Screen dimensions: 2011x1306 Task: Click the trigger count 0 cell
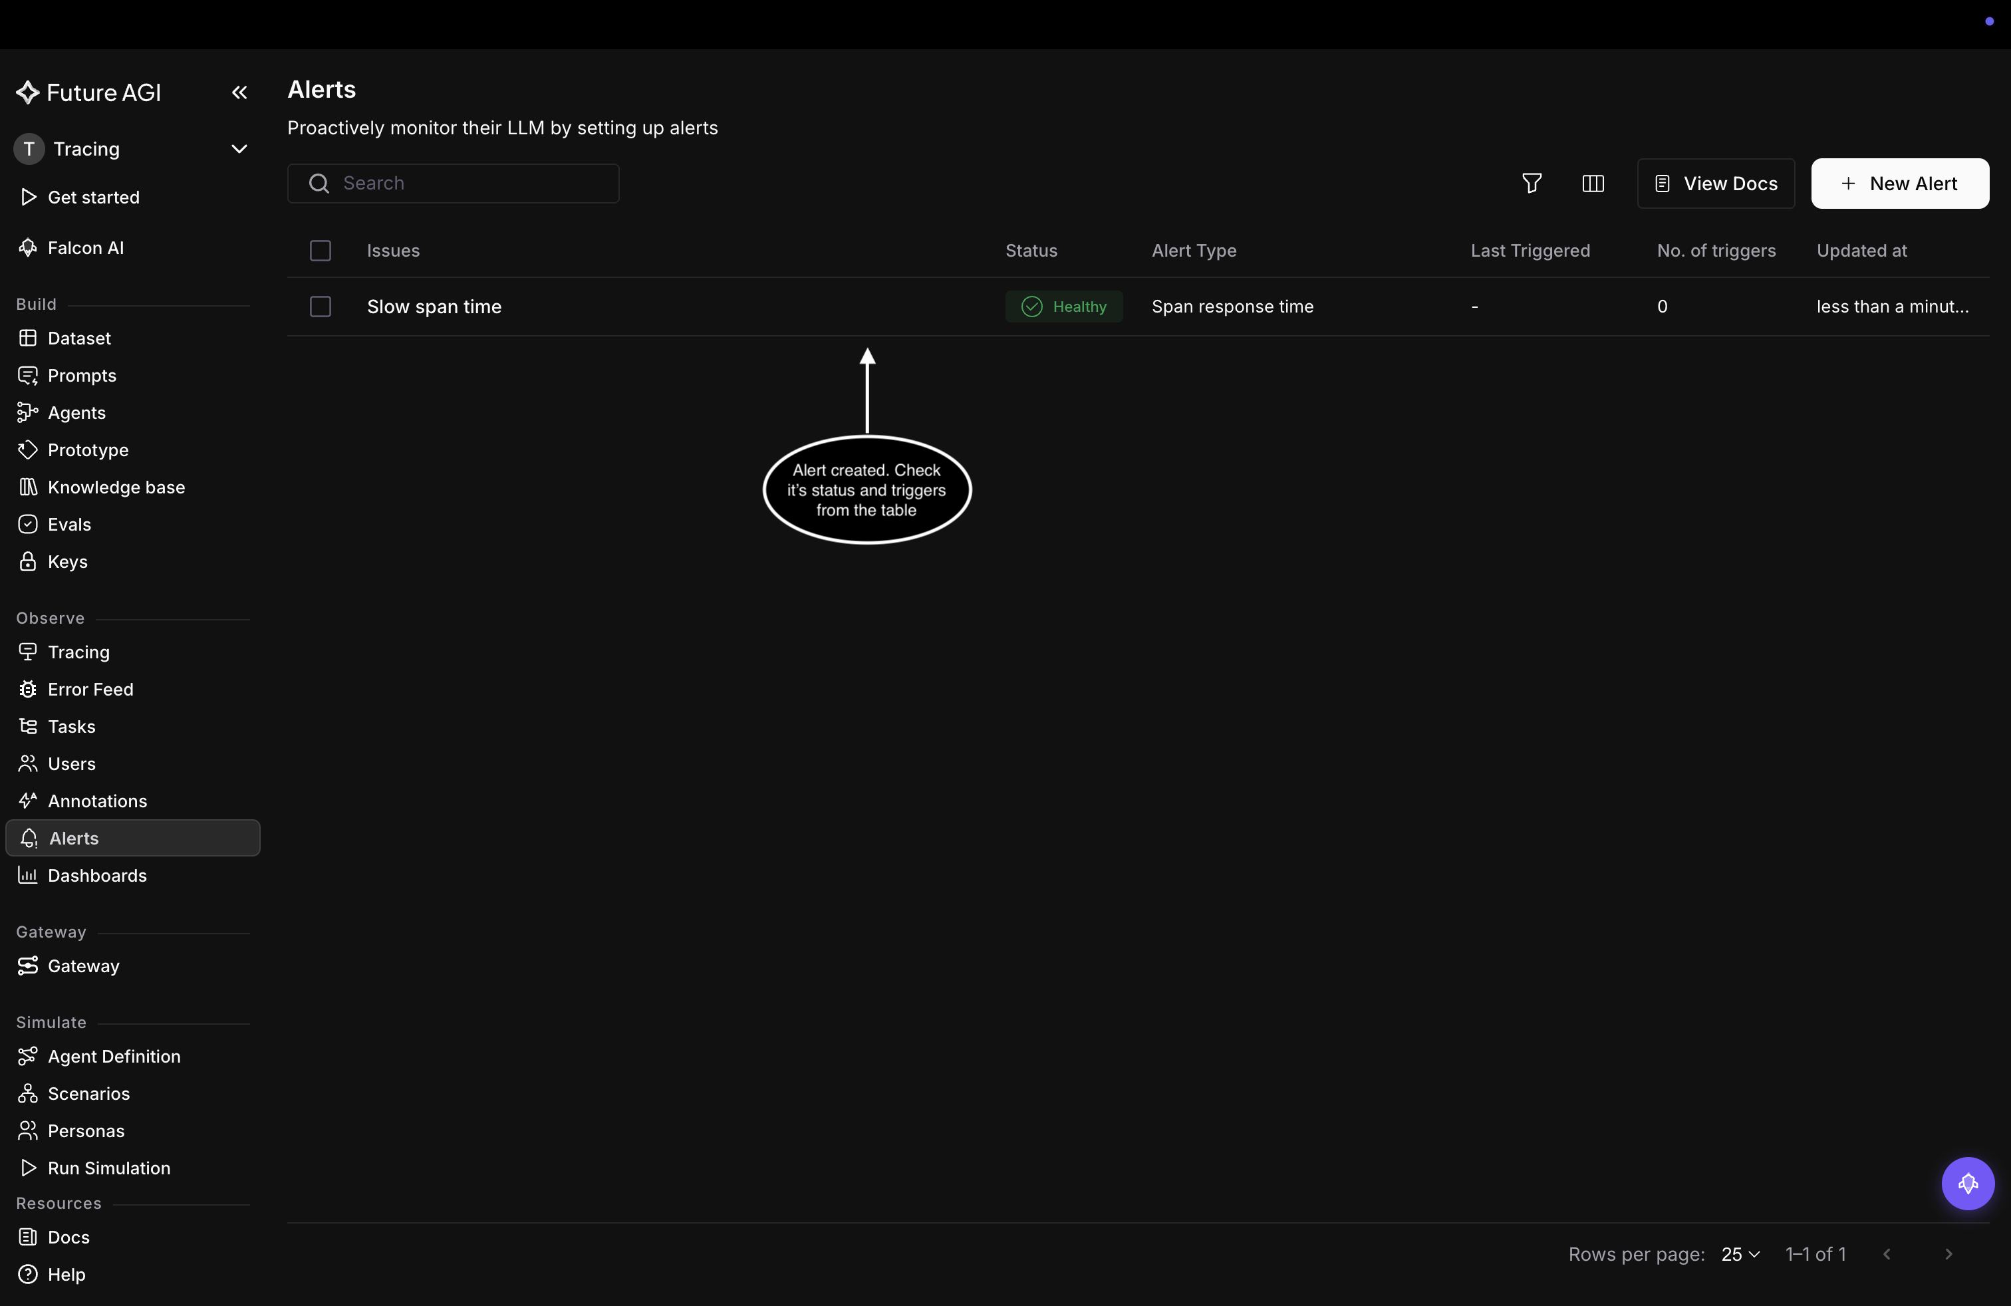[1662, 306]
